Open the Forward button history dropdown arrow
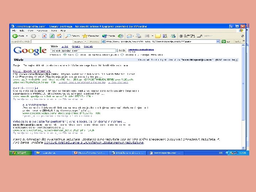 pyautogui.click(x=39, y=36)
